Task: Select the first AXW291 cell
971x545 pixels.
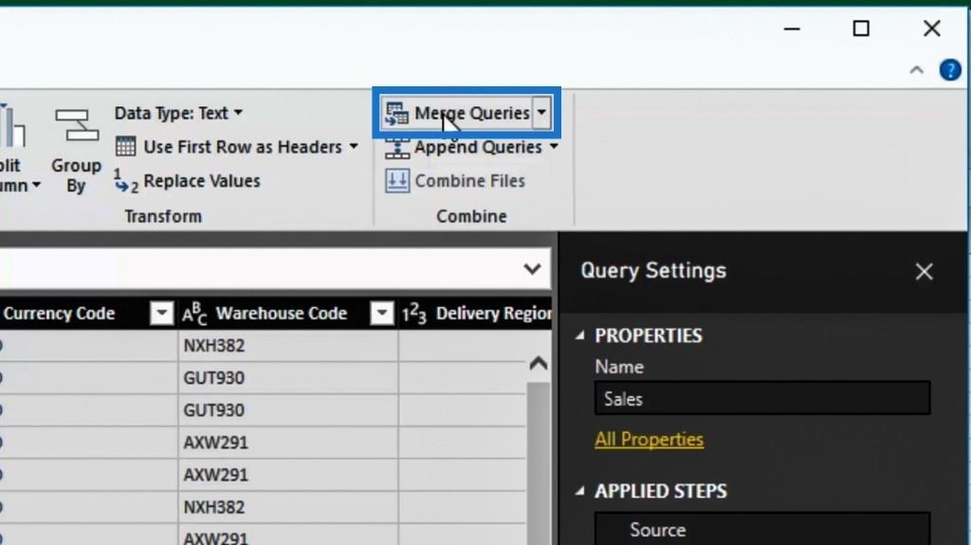Action: click(x=288, y=443)
